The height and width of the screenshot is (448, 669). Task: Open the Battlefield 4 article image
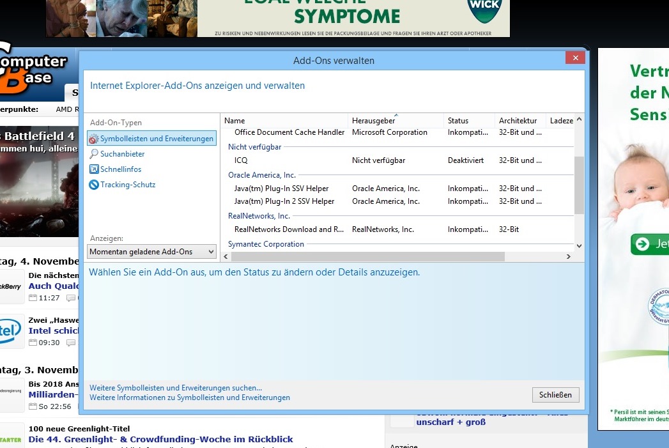39,182
